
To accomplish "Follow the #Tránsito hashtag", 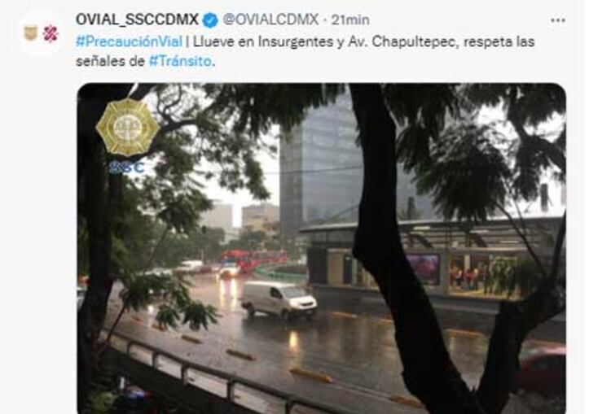I will click(181, 61).
